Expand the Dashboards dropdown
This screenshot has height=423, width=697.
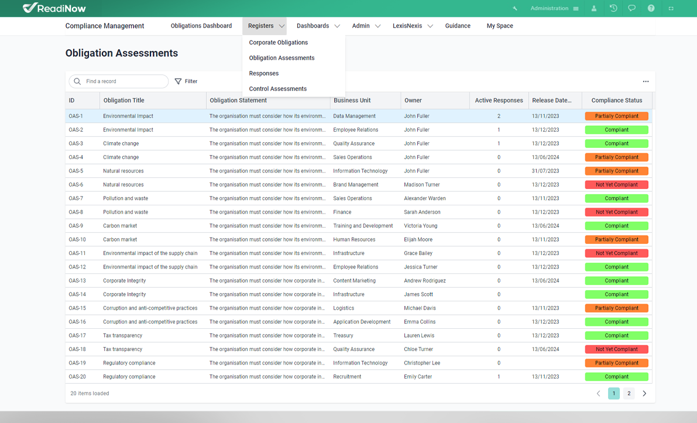pos(318,26)
